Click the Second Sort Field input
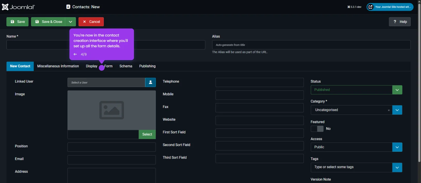The height and width of the screenshot is (183, 421). click(260, 146)
